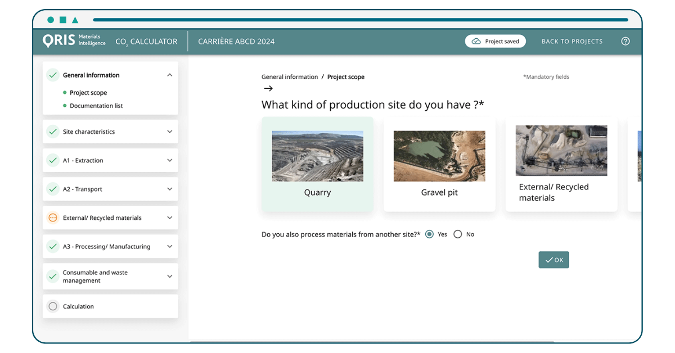Collapse the General information section
Screen dimensions: 675x353
[169, 75]
